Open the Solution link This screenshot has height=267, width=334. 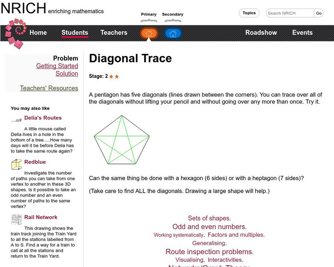click(67, 73)
